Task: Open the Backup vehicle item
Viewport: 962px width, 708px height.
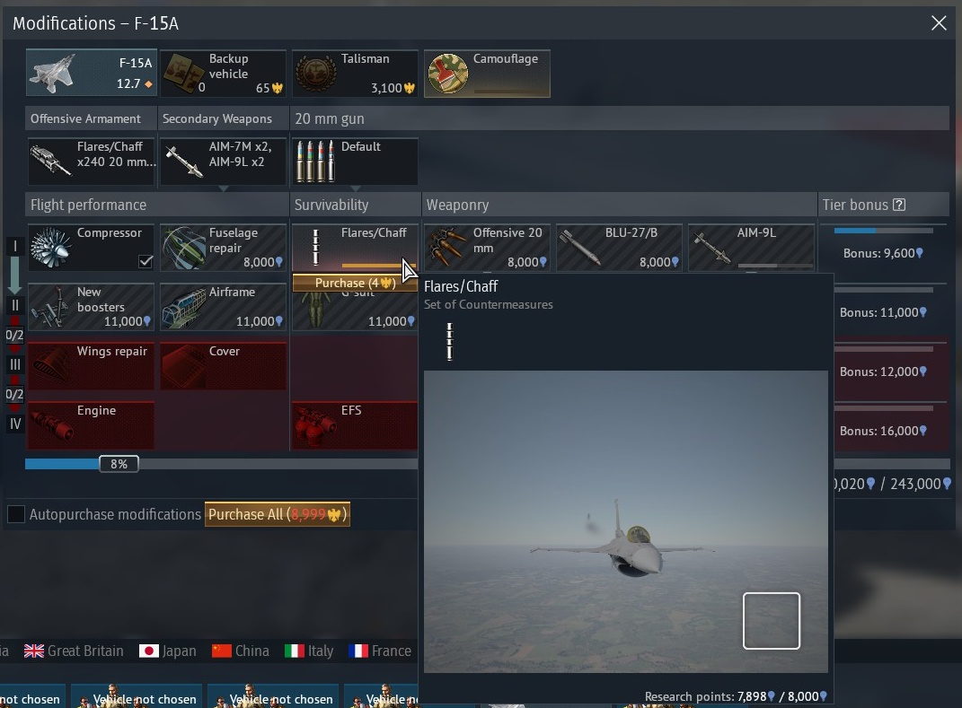Action: tap(224, 73)
